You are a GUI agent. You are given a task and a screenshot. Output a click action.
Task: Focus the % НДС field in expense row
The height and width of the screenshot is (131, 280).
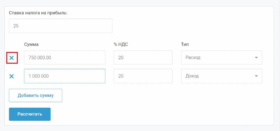click(x=143, y=58)
